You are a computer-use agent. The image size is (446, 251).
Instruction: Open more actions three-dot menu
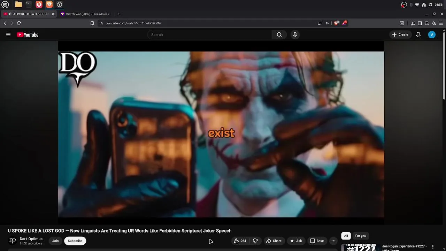click(x=333, y=241)
